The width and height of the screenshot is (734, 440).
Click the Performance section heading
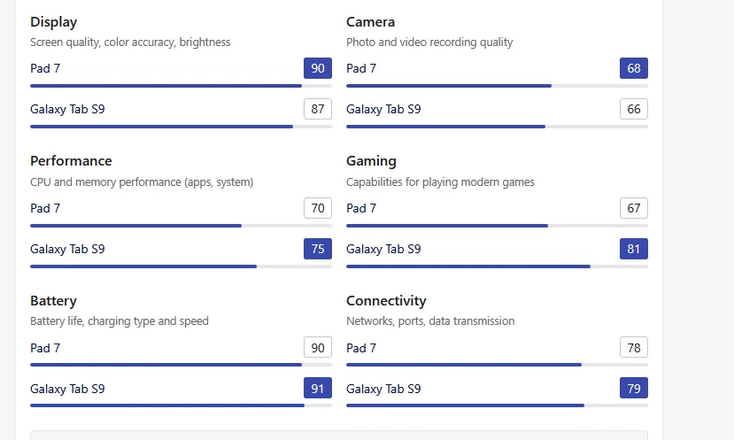[x=71, y=161]
